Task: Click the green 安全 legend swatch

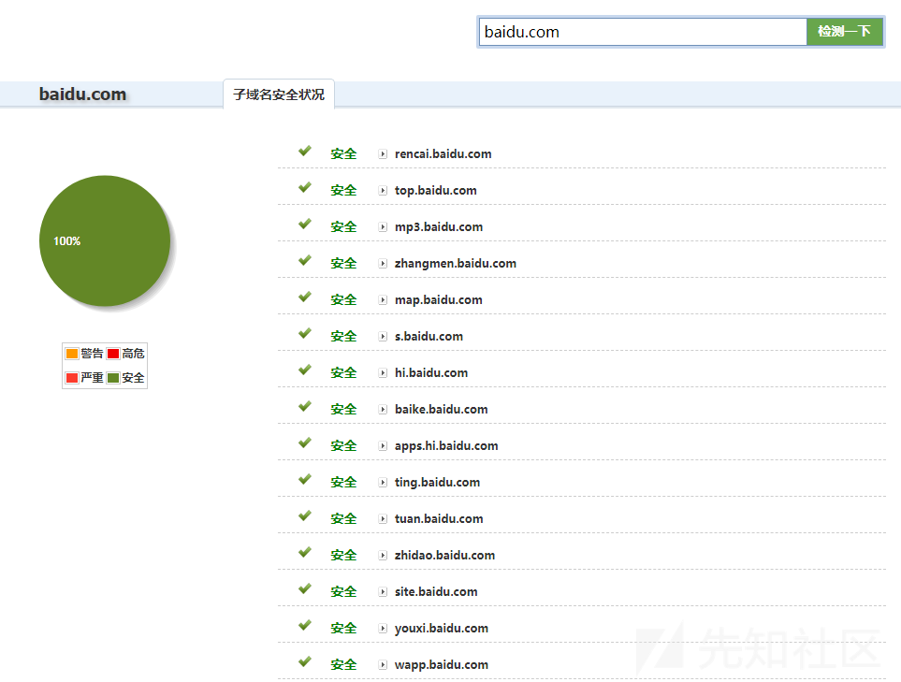Action: coord(113,378)
